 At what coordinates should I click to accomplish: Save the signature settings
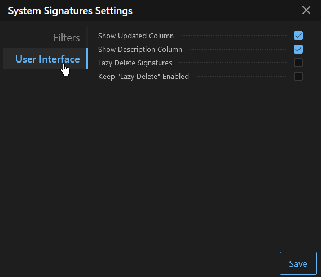(298, 263)
